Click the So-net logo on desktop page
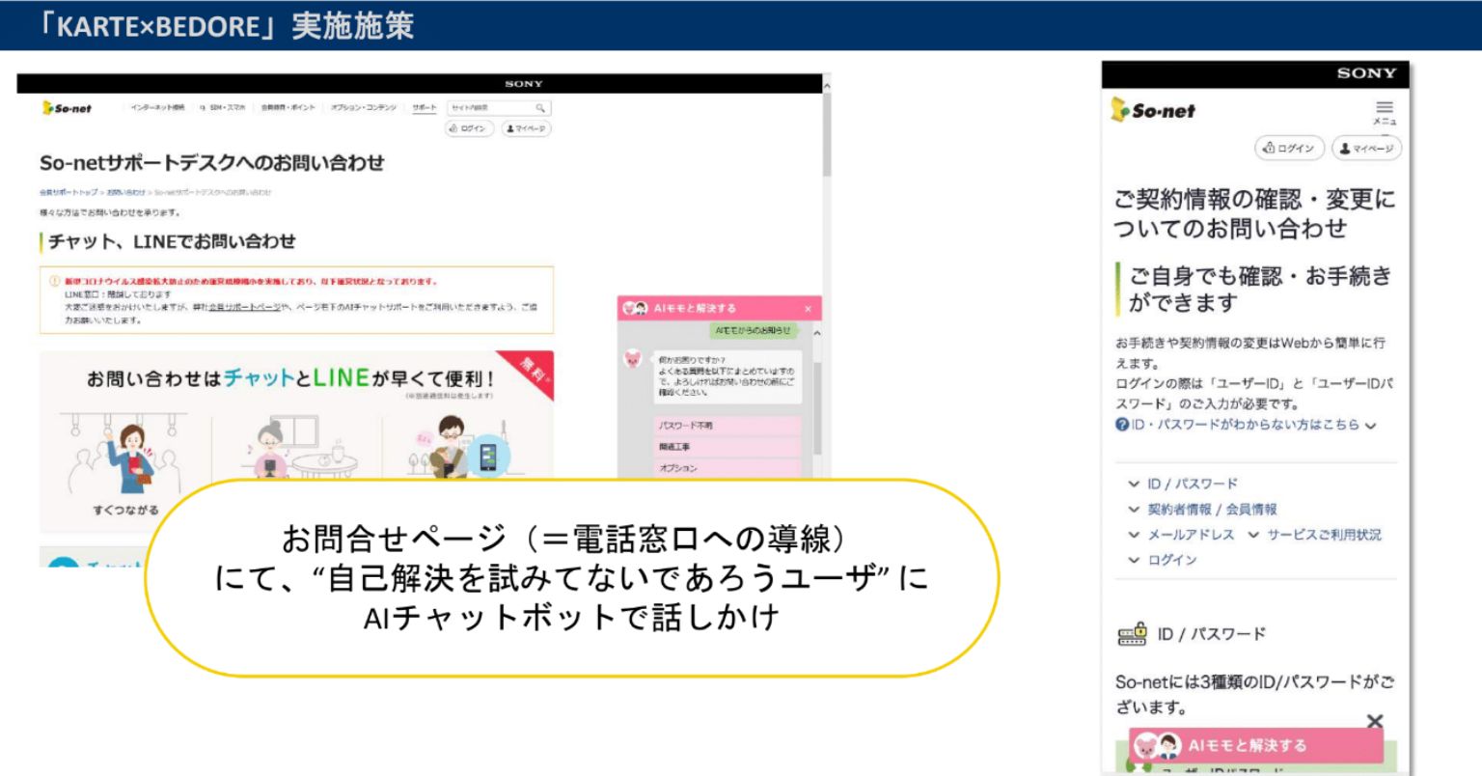The image size is (1482, 776). 67,108
